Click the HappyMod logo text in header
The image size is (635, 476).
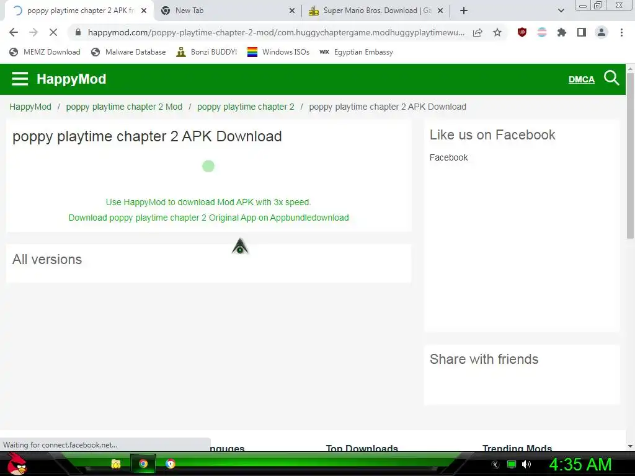click(x=71, y=79)
